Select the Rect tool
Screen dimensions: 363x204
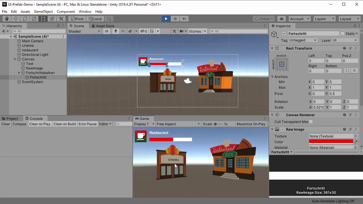tap(43, 19)
